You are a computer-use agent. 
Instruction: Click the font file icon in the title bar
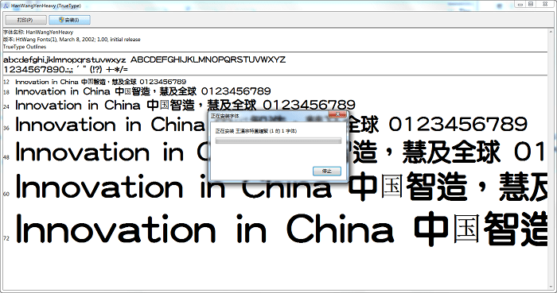click(6, 6)
